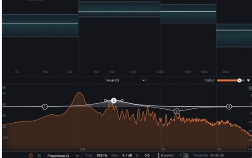Set dynamic direction to up arrow
This screenshot has height=158, width=252.
(181, 155)
